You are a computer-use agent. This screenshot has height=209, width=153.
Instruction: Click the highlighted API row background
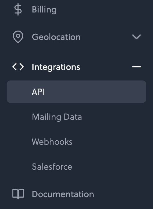coord(76,92)
